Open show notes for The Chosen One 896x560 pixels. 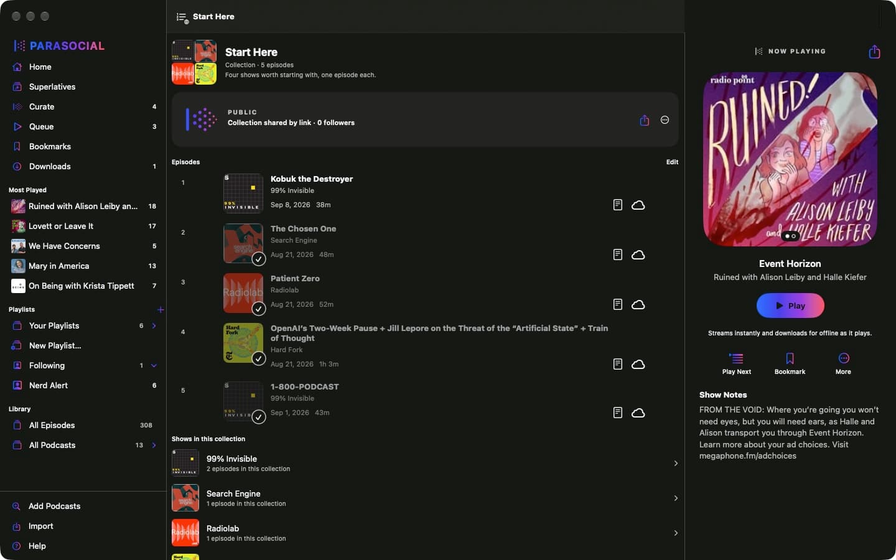tap(617, 254)
